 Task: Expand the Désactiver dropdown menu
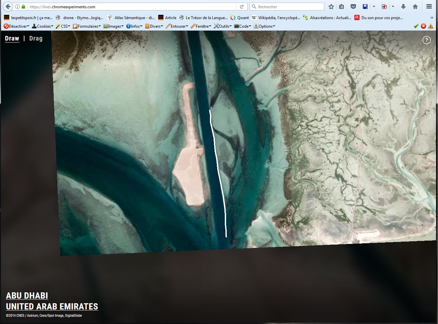point(16,26)
